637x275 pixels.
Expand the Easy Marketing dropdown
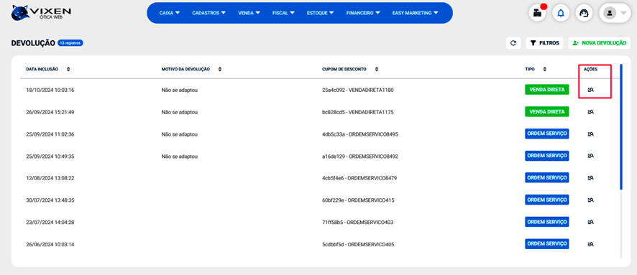tap(415, 13)
